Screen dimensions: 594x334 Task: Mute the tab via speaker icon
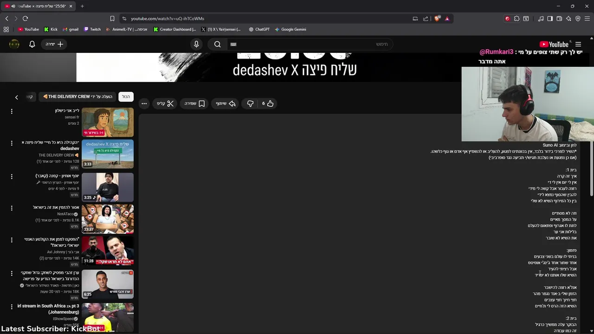coord(13,6)
